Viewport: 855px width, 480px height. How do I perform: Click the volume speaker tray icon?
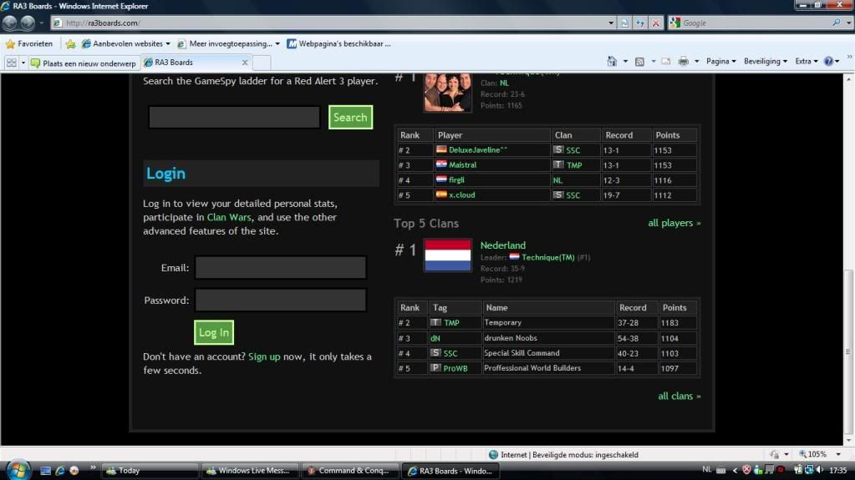click(821, 470)
